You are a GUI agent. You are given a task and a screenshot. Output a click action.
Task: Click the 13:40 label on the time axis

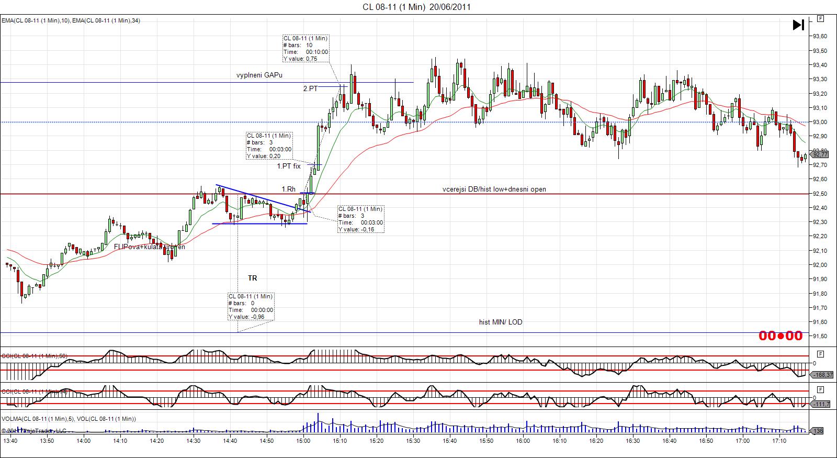pyautogui.click(x=10, y=441)
